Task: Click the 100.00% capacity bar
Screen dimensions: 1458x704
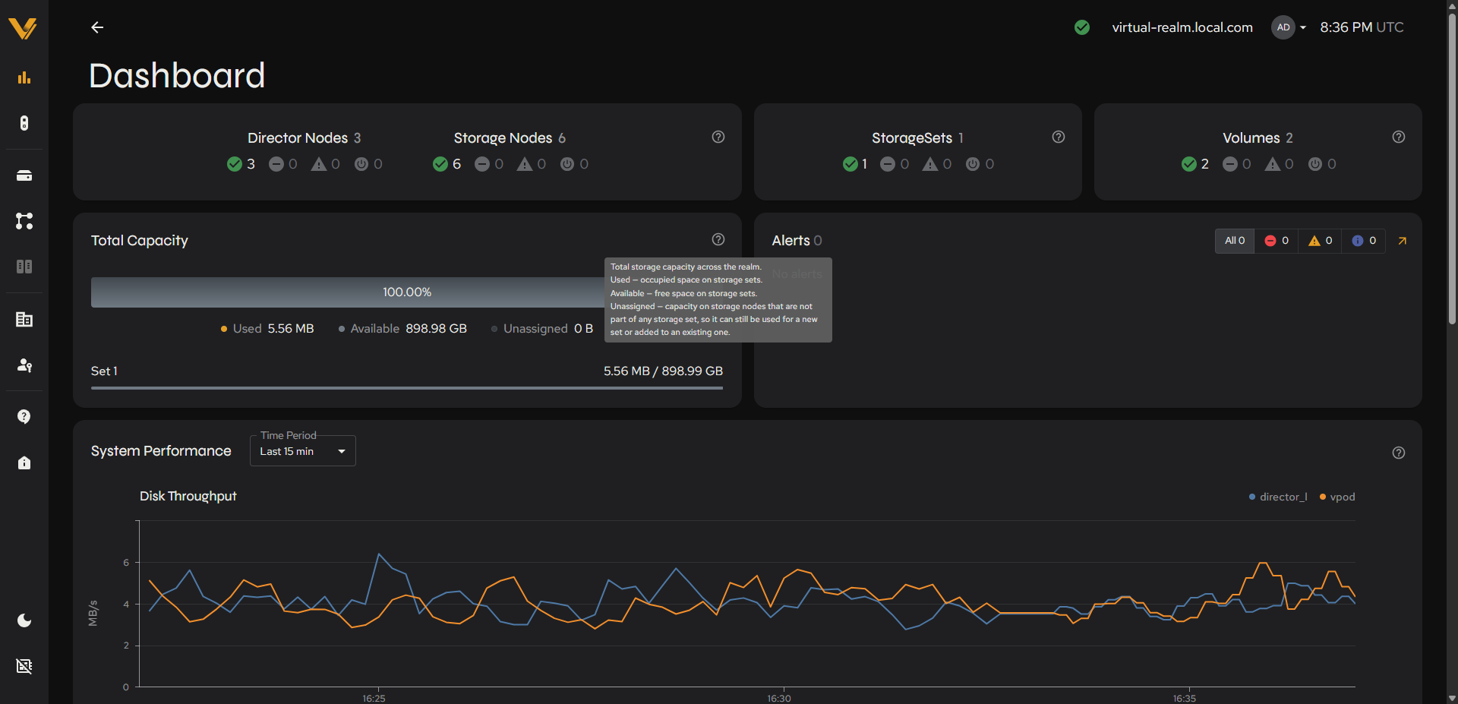Action: click(407, 292)
